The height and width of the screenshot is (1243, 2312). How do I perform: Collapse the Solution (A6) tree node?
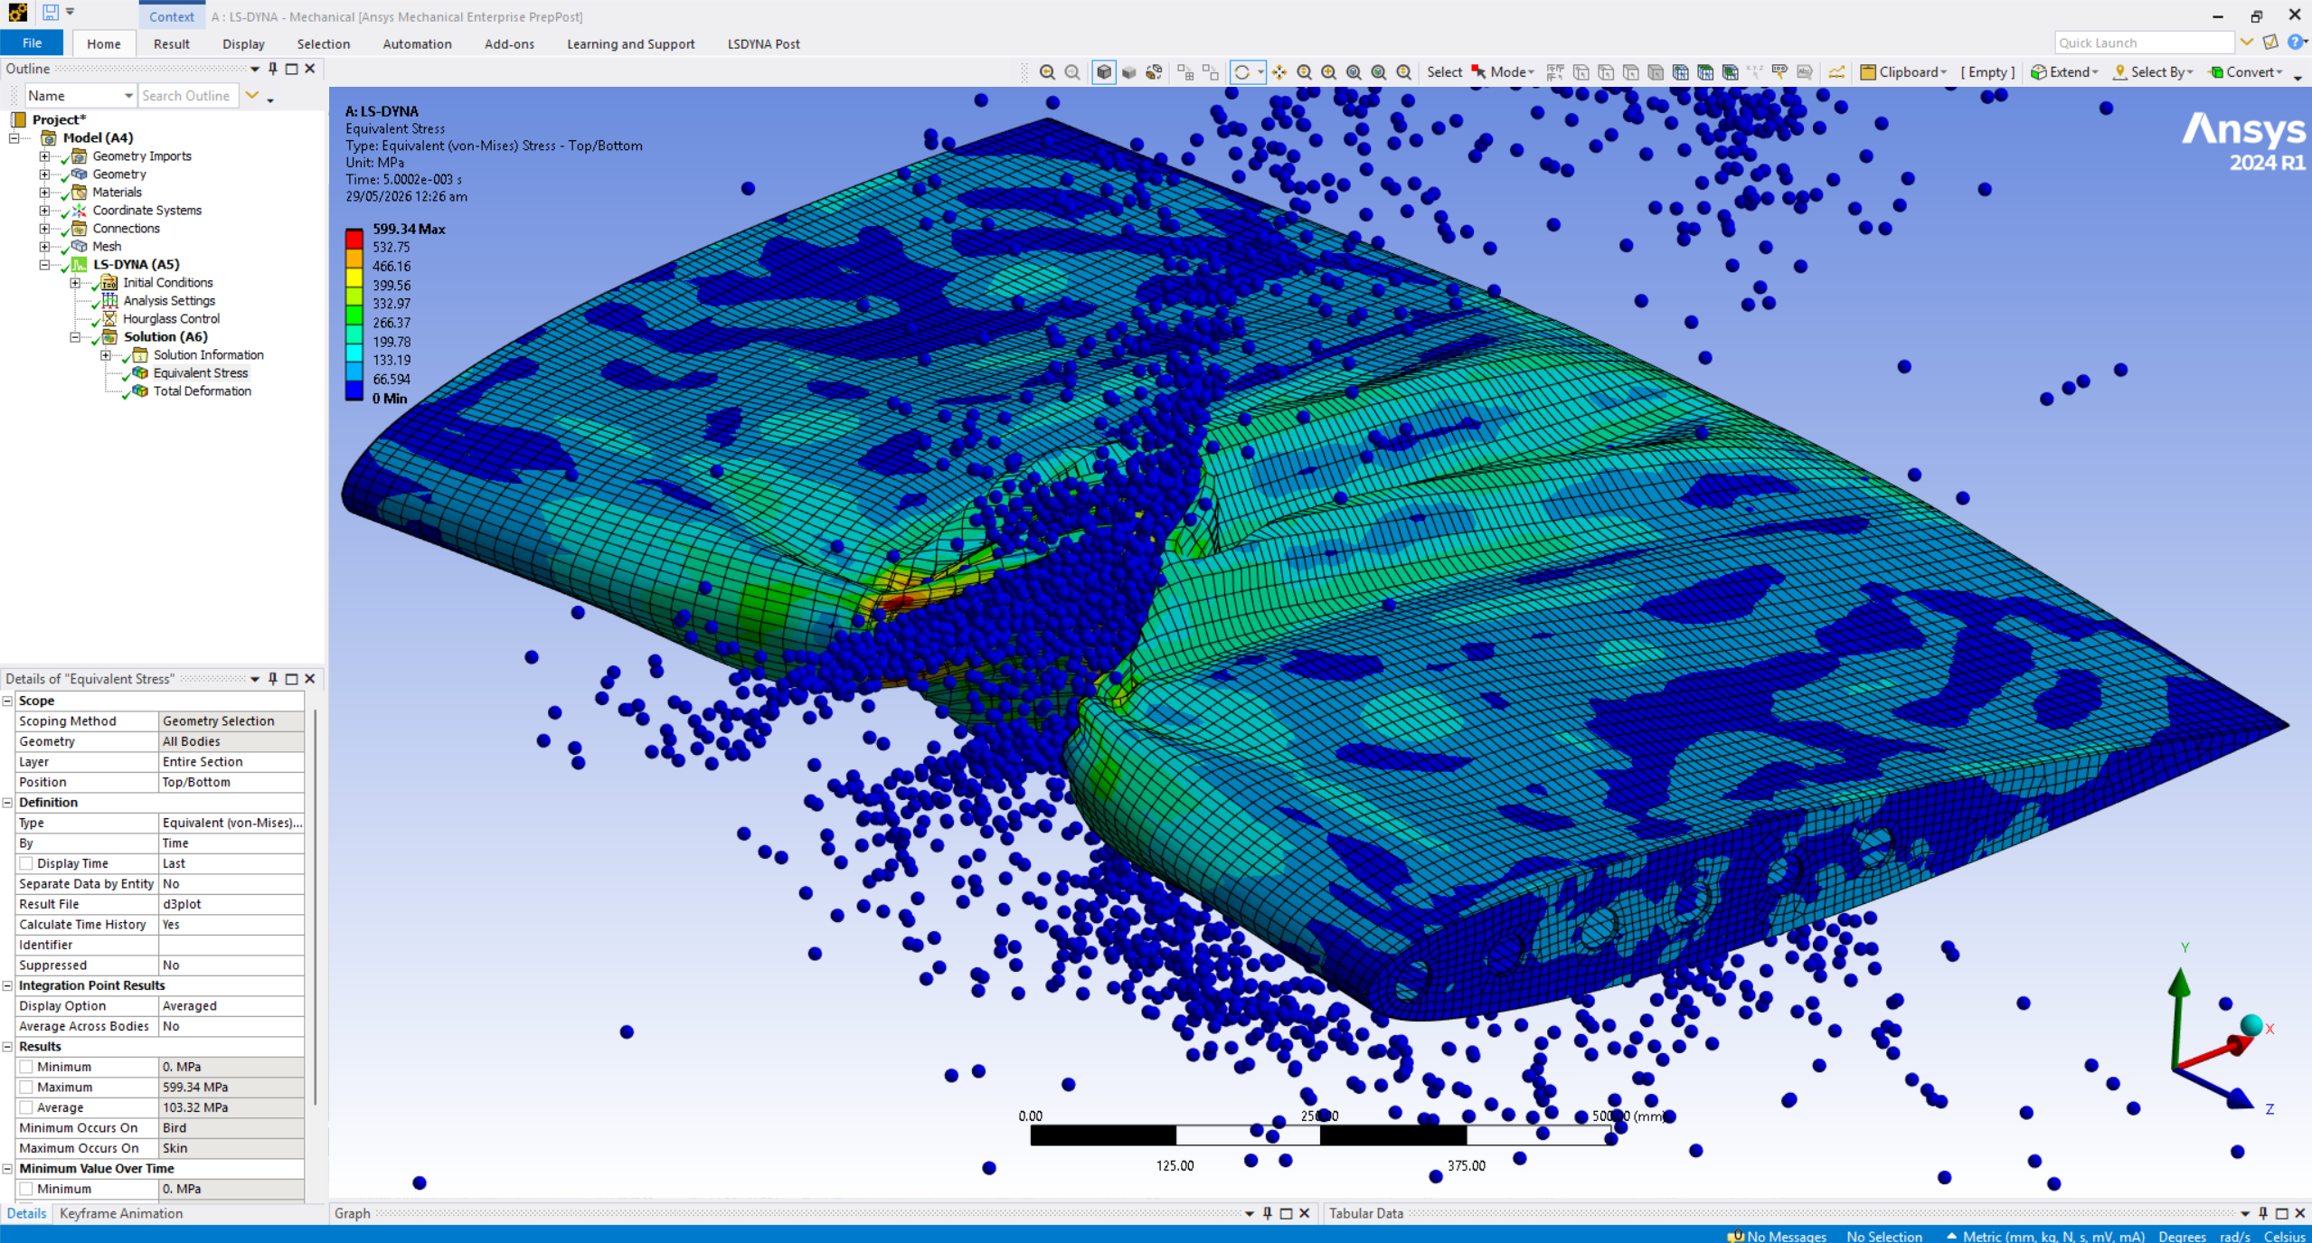75,337
